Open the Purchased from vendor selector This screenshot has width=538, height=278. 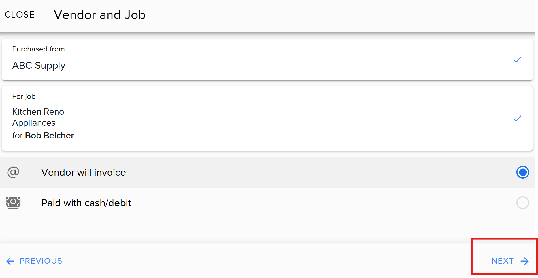pos(255,60)
